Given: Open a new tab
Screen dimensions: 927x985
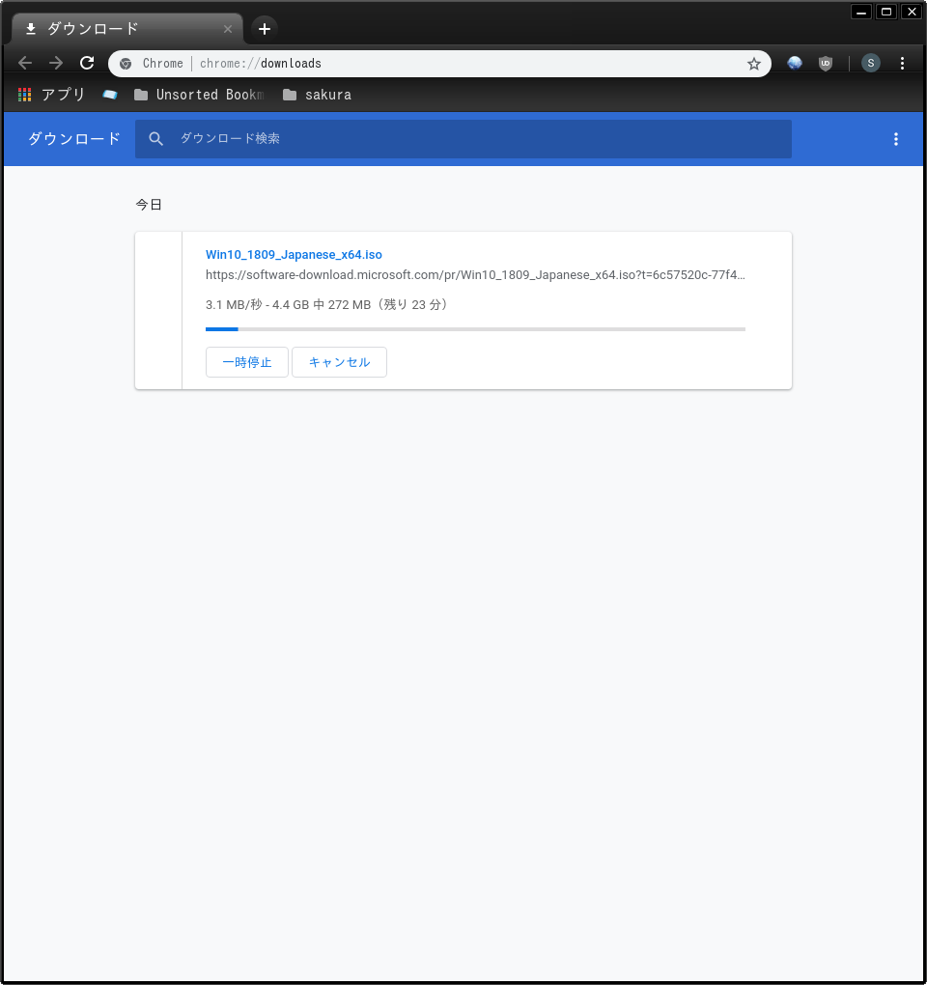Looking at the screenshot, I should coord(265,29).
